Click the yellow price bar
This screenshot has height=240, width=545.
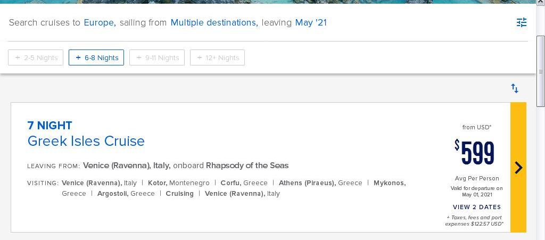pos(518,168)
